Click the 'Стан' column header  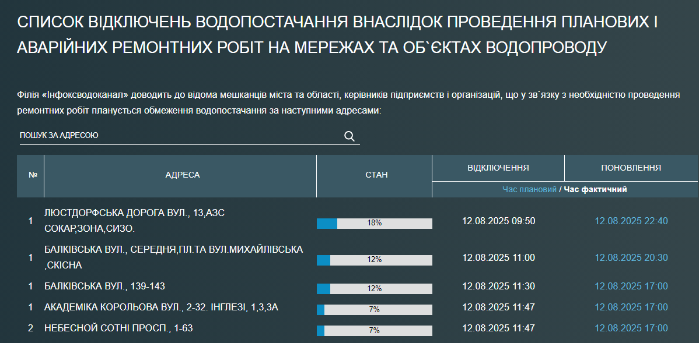tap(376, 175)
